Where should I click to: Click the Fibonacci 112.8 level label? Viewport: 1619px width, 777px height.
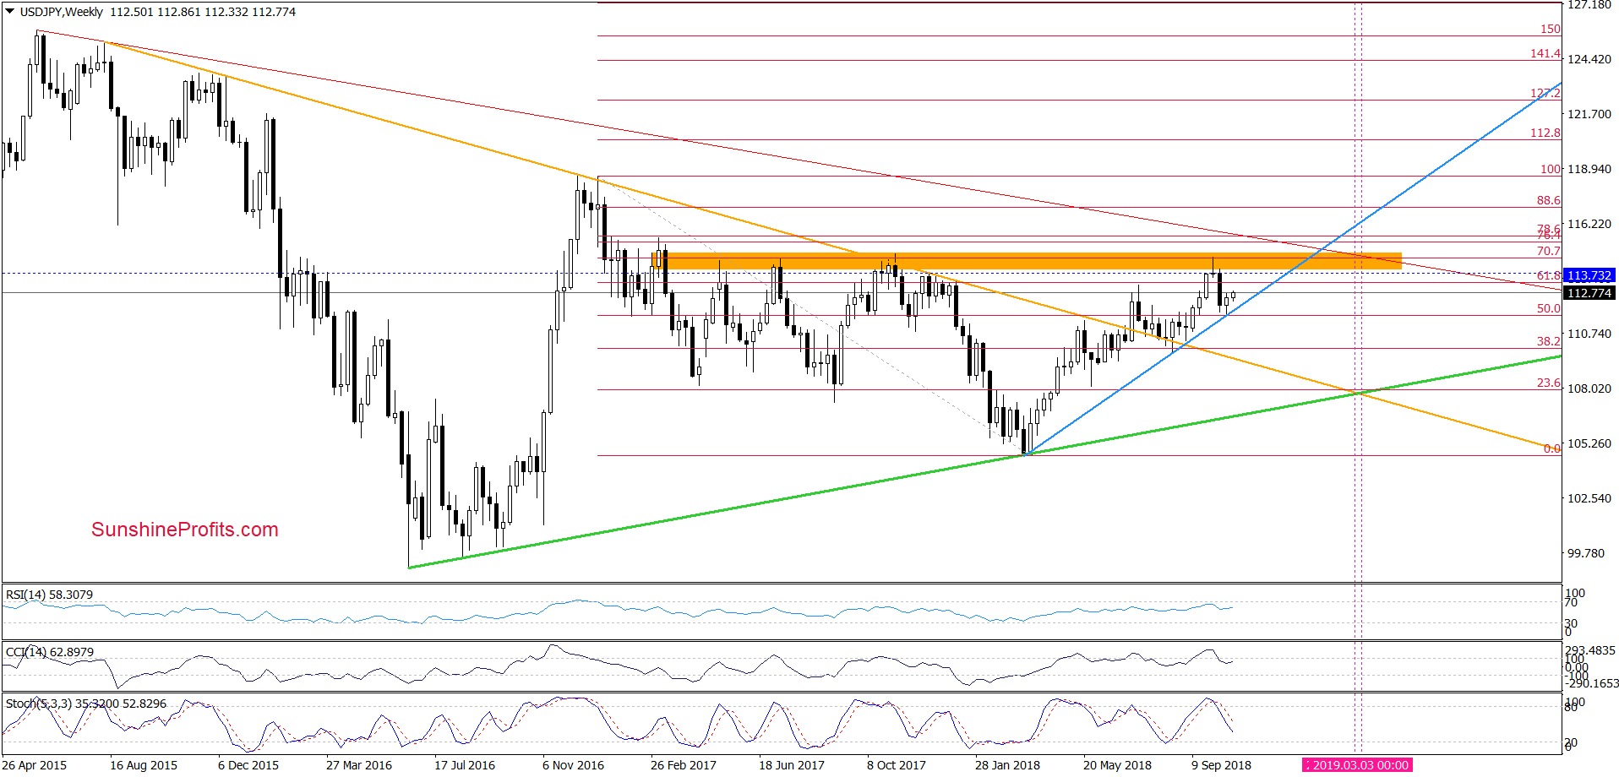(1545, 133)
